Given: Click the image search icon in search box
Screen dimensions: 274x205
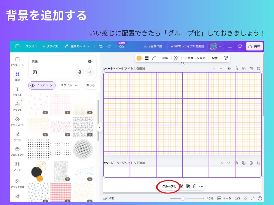Looking at the screenshot, I should (x=35, y=72).
